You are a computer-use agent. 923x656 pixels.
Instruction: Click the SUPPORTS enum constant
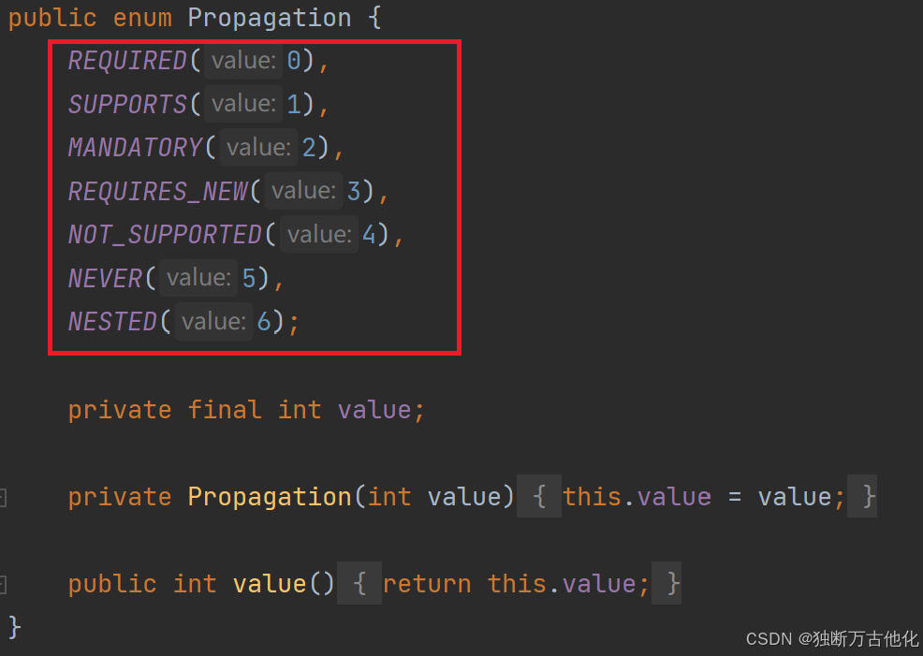coord(127,104)
